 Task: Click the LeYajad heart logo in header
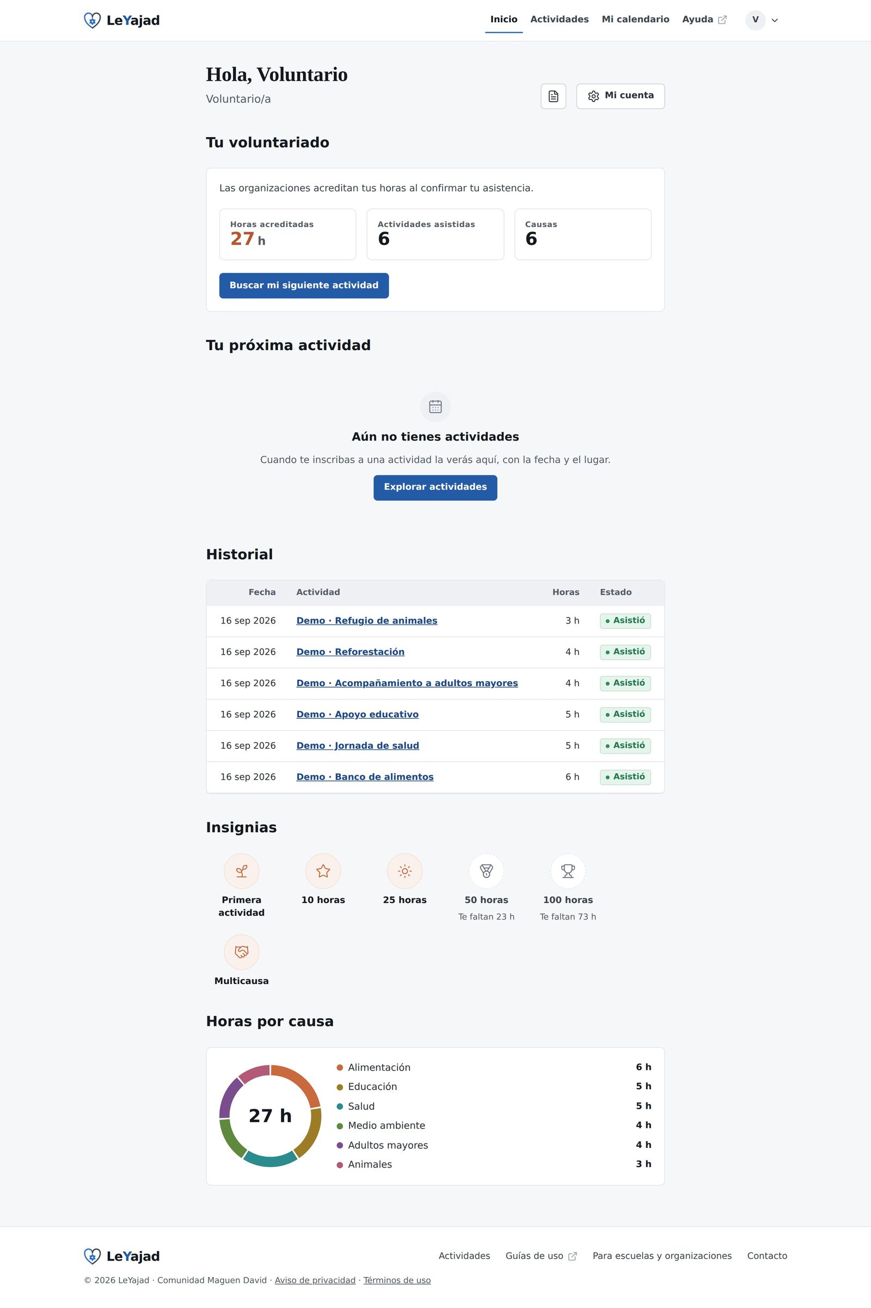tap(92, 21)
